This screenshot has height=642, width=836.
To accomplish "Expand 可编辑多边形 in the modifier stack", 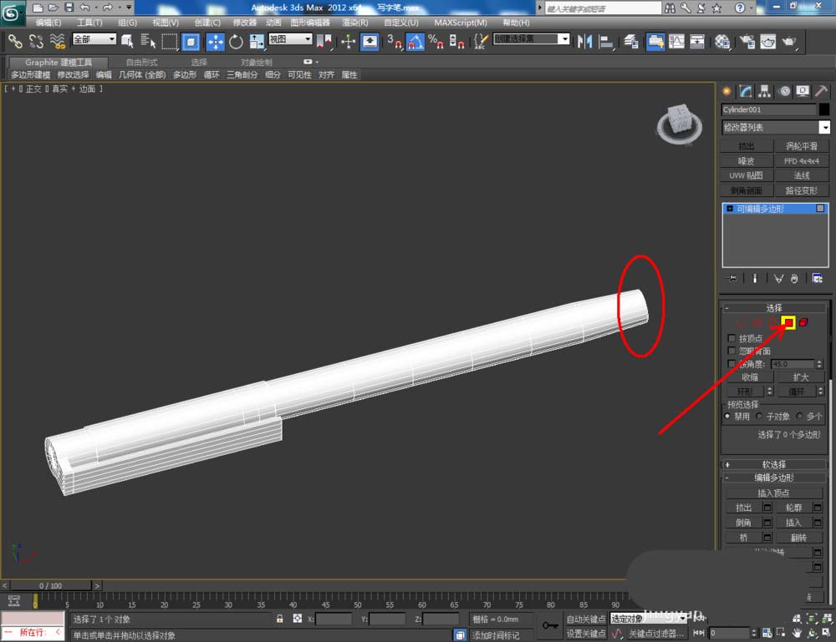I will click(x=730, y=209).
